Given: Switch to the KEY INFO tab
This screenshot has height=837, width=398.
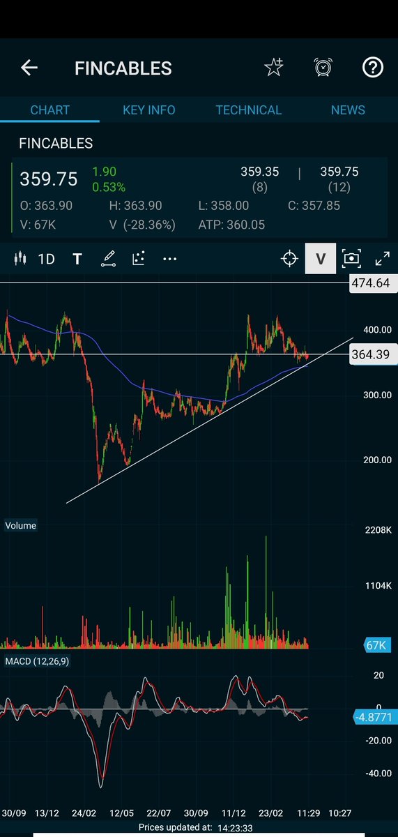Looking at the screenshot, I should (x=149, y=110).
